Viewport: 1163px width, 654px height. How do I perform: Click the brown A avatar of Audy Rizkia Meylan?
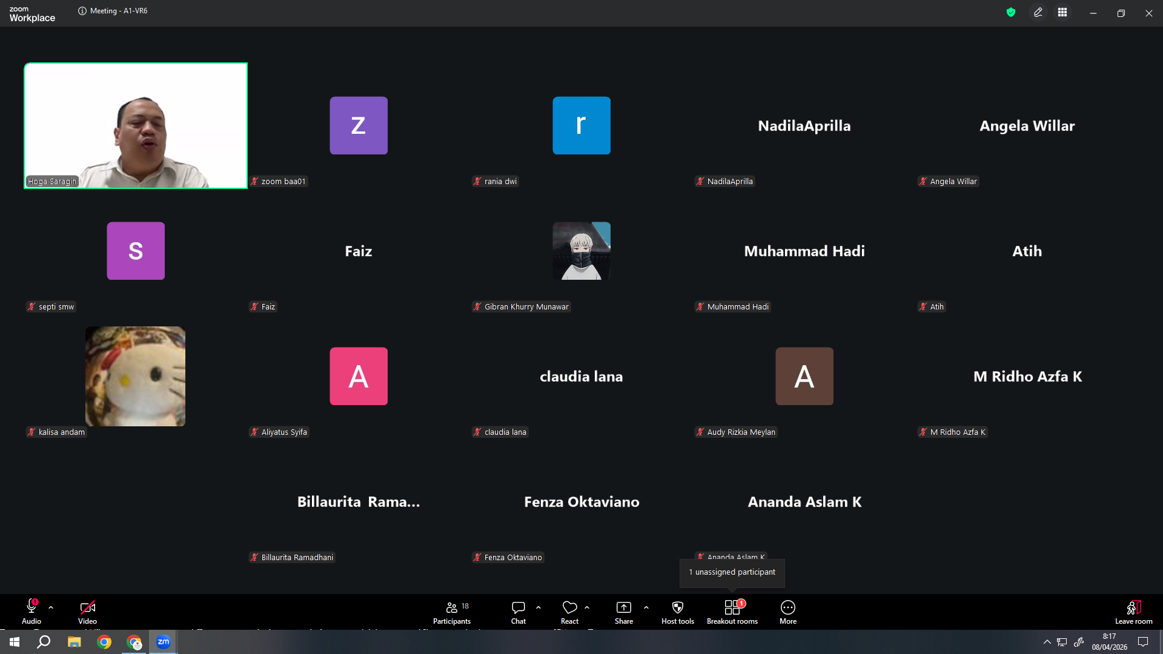(804, 376)
